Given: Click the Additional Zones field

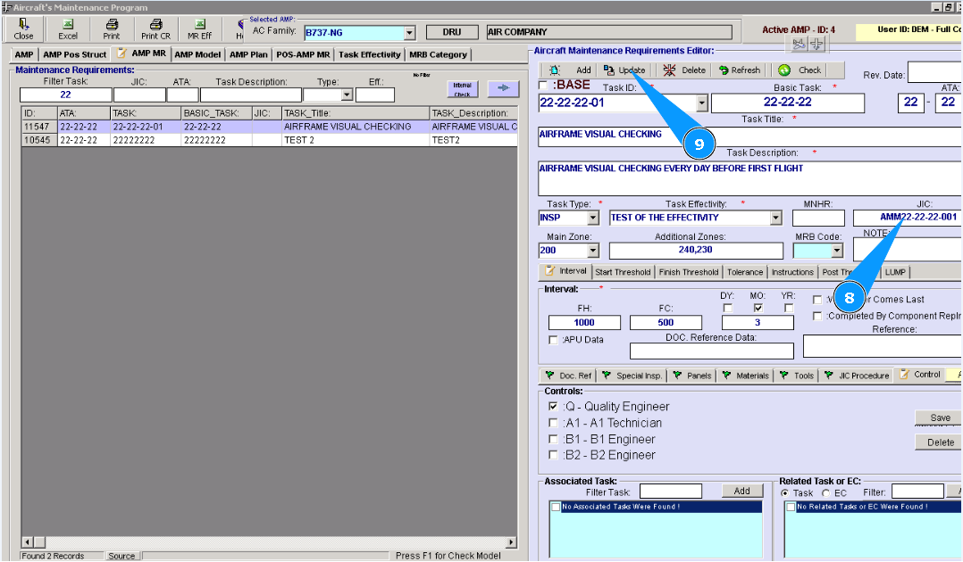Looking at the screenshot, I should 696,251.
